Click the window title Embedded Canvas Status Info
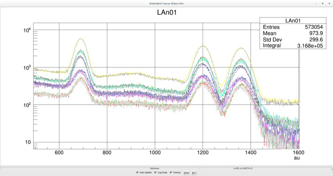 pyautogui.click(x=166, y=4)
